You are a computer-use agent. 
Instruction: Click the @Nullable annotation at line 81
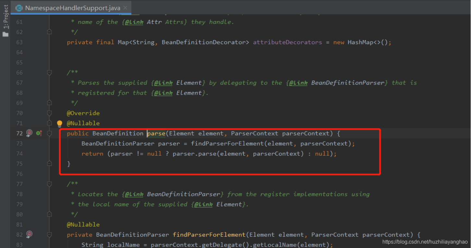83,224
